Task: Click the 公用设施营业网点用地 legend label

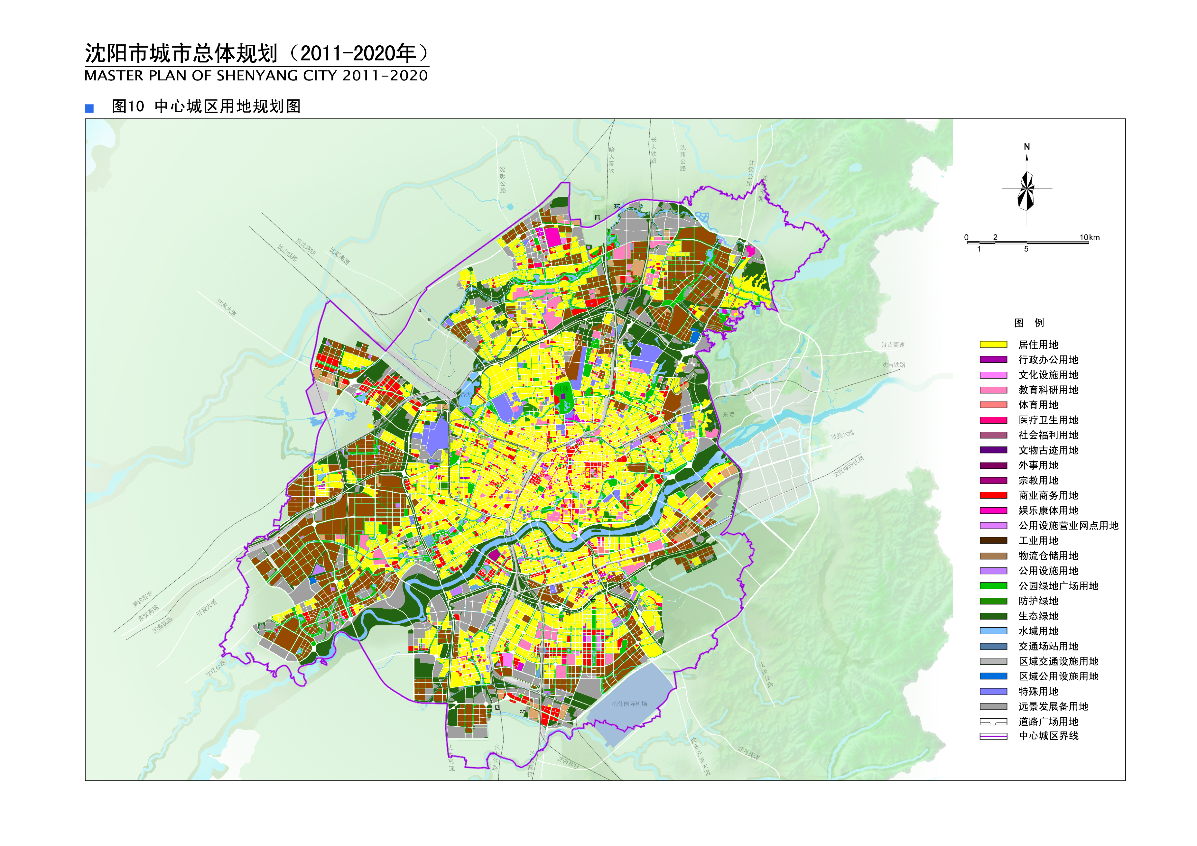Action: coord(1069,525)
